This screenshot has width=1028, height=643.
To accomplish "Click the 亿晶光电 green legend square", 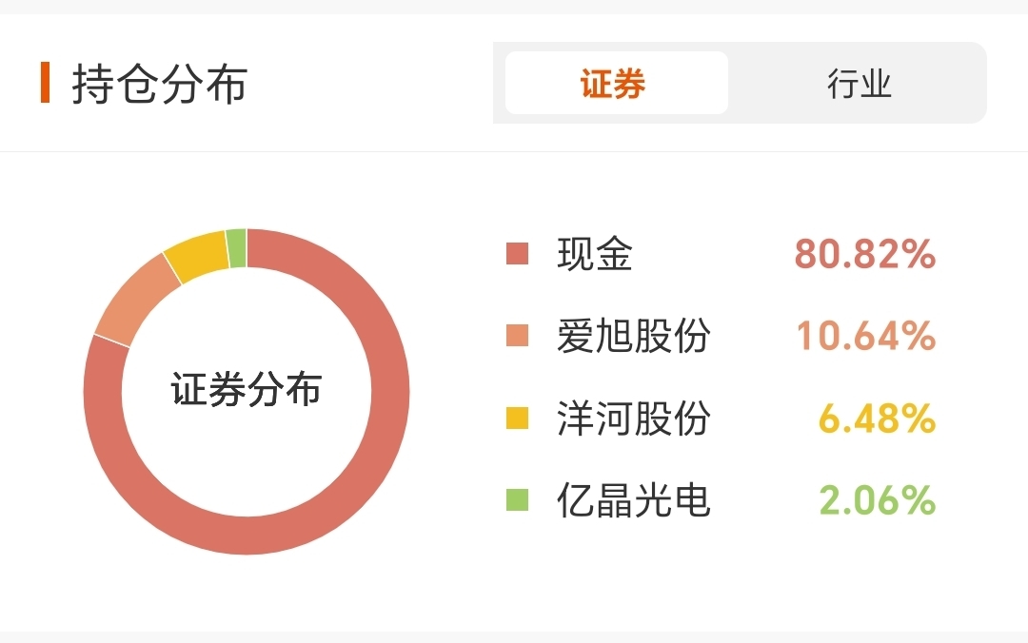I will [x=517, y=499].
